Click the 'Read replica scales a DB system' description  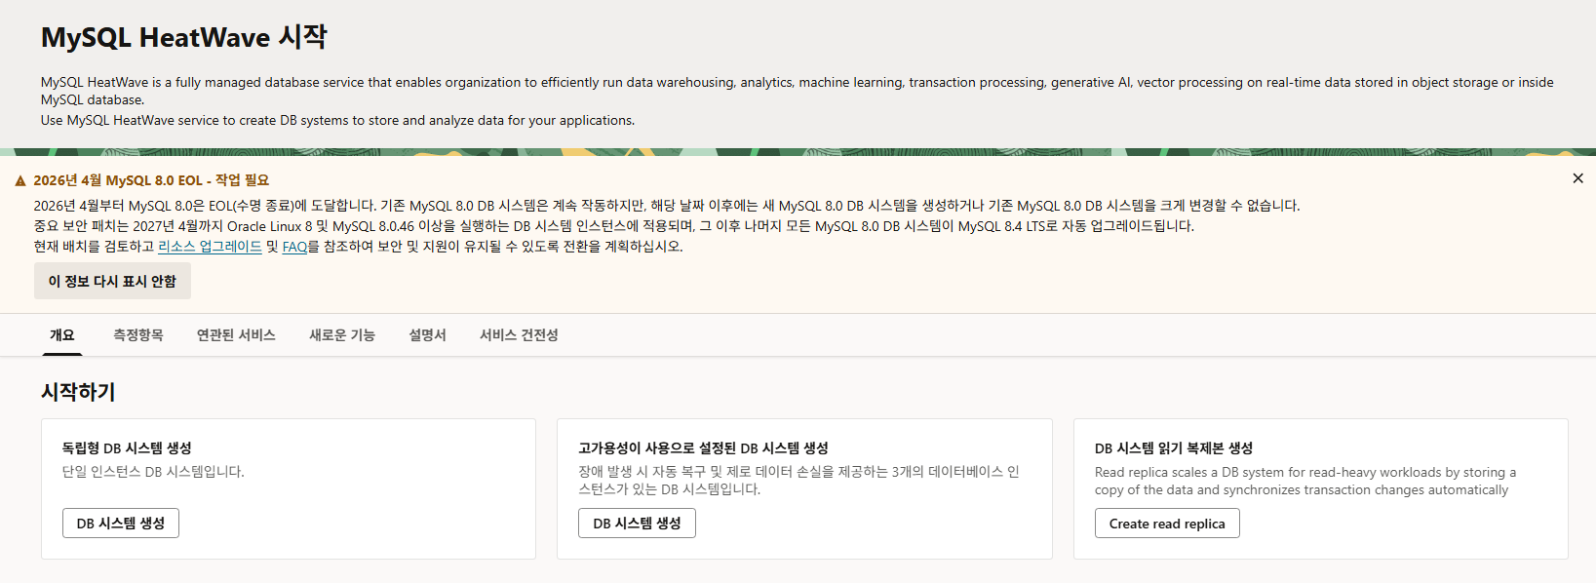click(1305, 481)
